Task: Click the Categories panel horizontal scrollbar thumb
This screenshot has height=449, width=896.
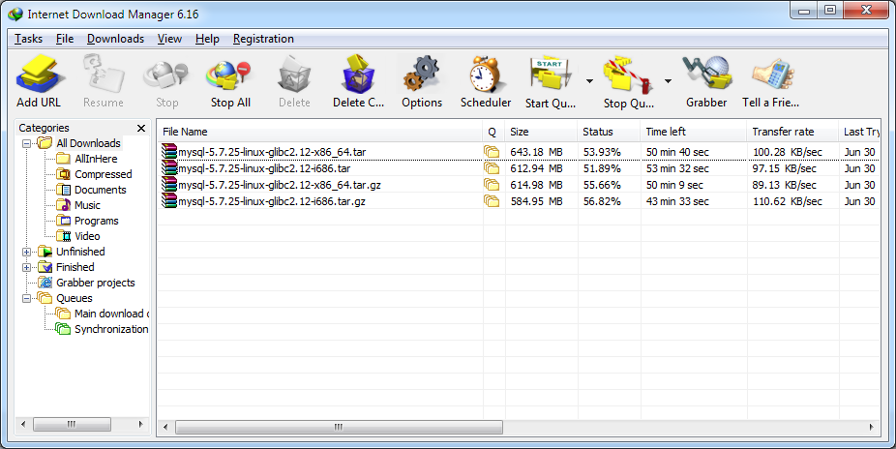Action: pos(72,424)
